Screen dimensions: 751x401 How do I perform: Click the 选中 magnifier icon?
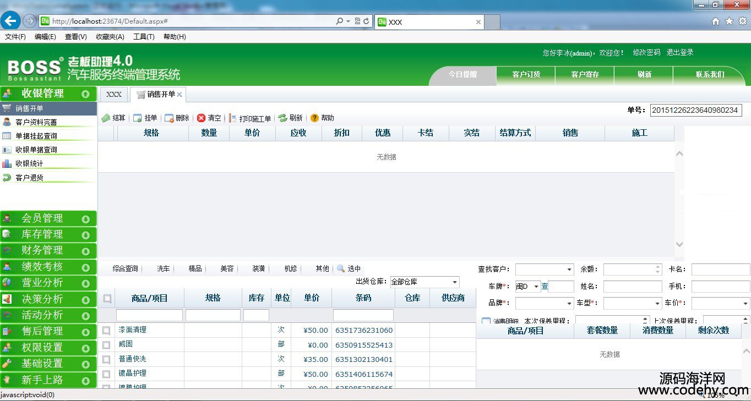pyautogui.click(x=341, y=268)
